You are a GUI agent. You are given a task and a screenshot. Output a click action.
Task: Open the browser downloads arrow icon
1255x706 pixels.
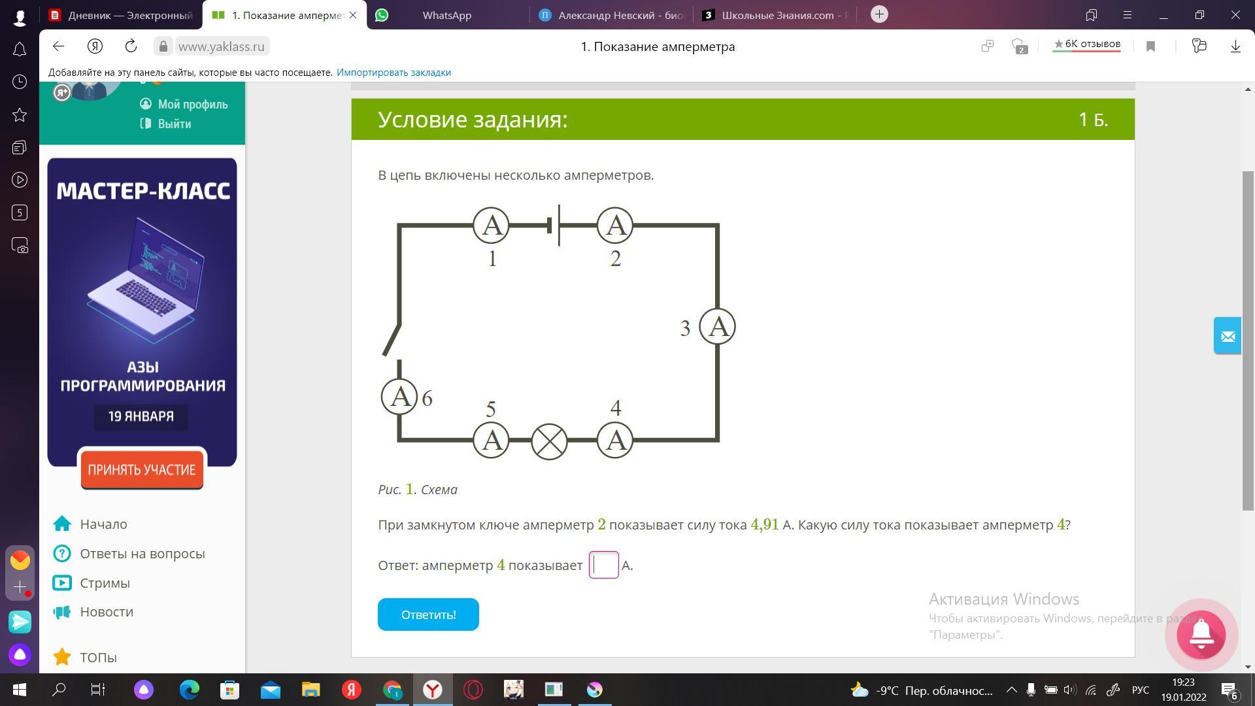(1235, 46)
